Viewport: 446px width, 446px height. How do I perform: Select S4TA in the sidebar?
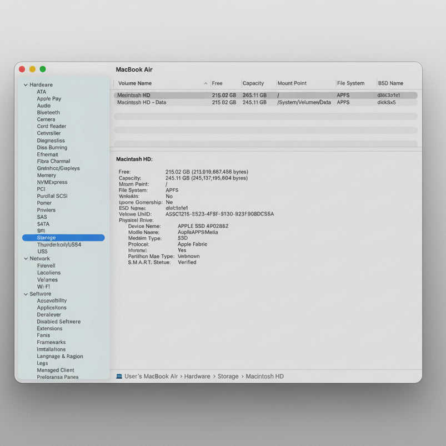tap(43, 224)
